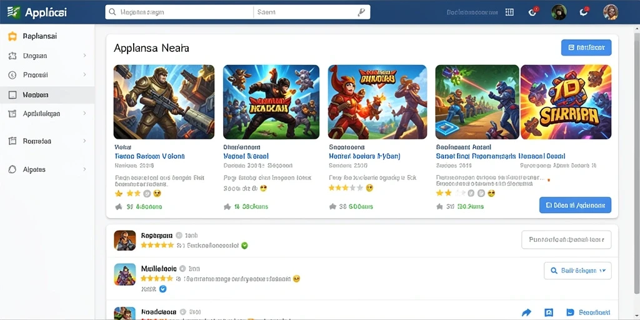Open the laser battle game thumbnail

click(x=477, y=102)
